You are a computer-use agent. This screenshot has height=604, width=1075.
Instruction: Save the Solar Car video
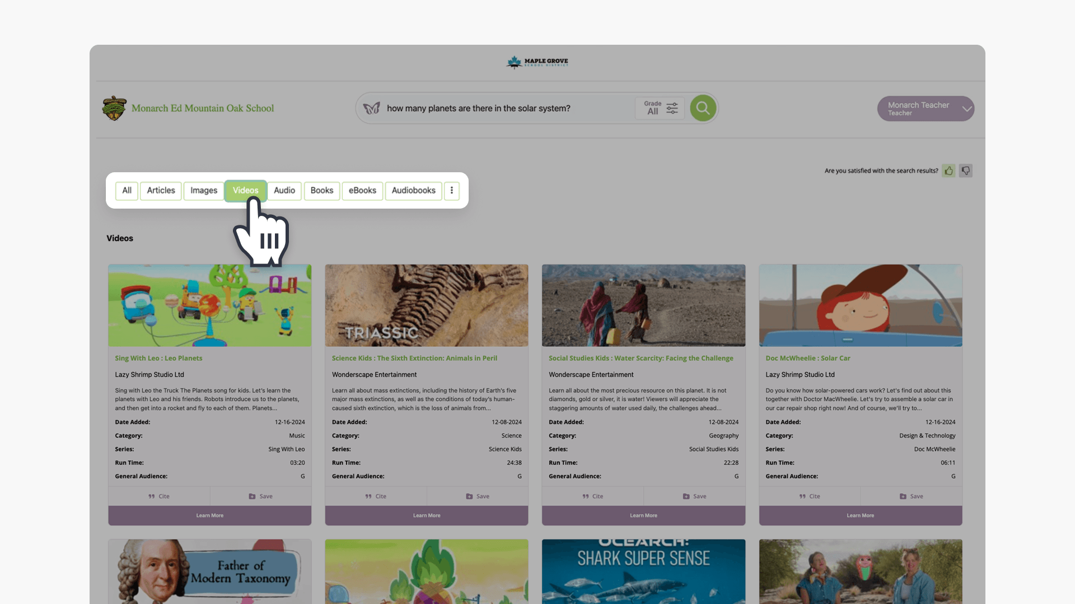911,496
